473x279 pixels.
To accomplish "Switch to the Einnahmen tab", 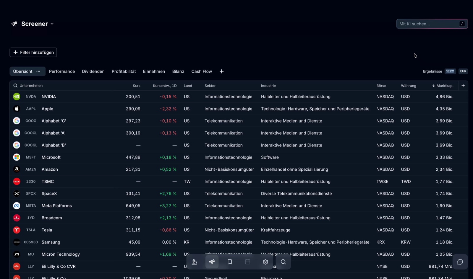I will pyautogui.click(x=154, y=71).
